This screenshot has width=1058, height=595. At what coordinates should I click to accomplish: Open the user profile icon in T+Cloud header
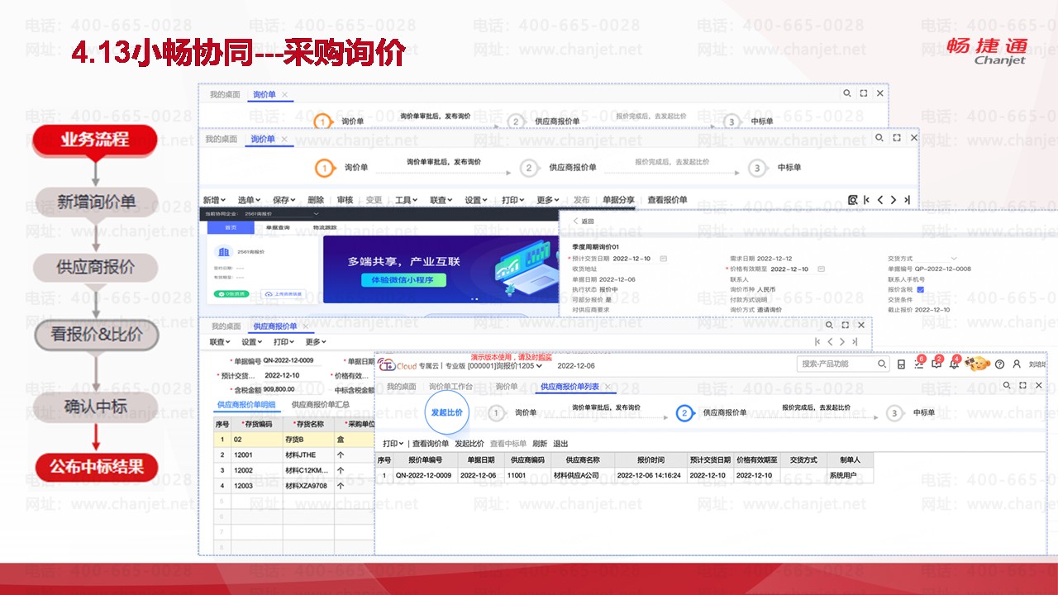click(x=1017, y=364)
